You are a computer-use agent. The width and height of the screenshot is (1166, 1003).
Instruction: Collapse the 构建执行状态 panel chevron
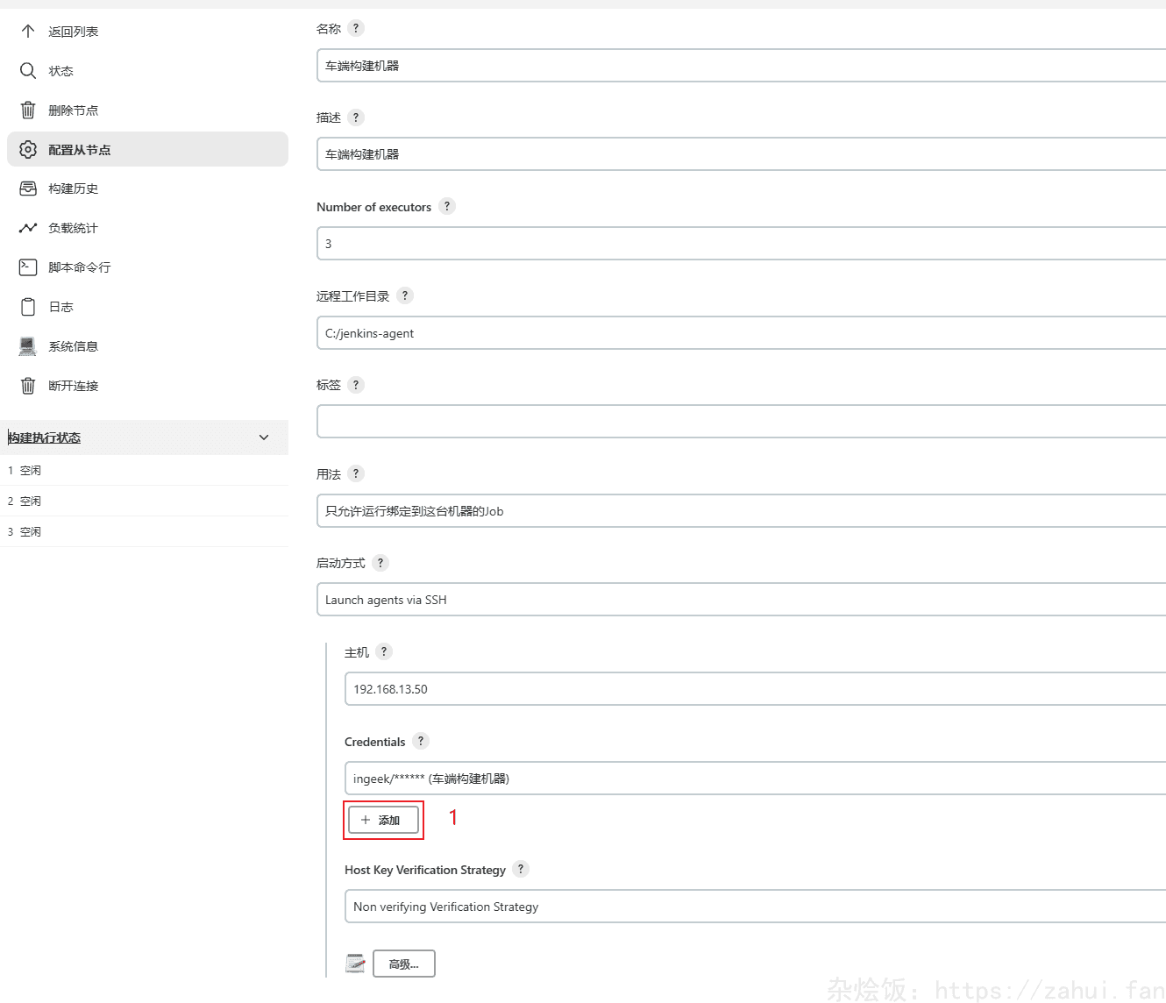(x=264, y=437)
